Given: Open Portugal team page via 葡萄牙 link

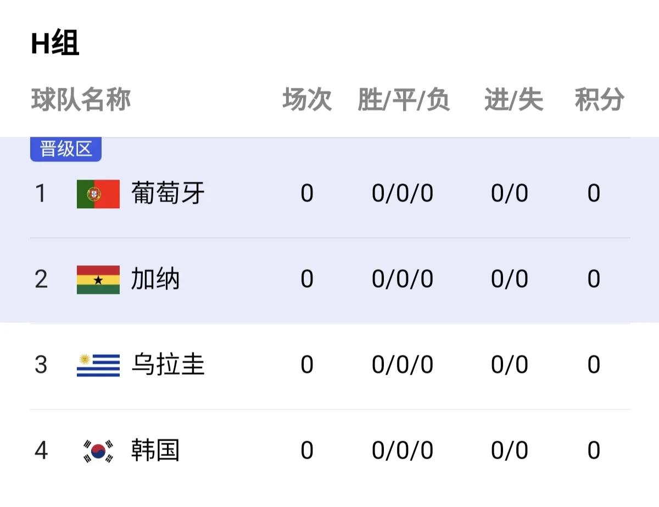Looking at the screenshot, I should point(167,194).
